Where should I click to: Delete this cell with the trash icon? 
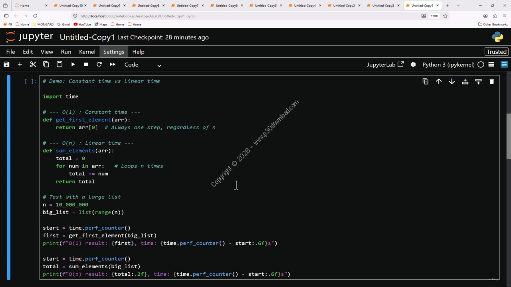click(x=491, y=81)
